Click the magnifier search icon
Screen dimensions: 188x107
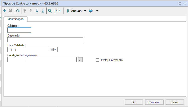tap(50, 11)
